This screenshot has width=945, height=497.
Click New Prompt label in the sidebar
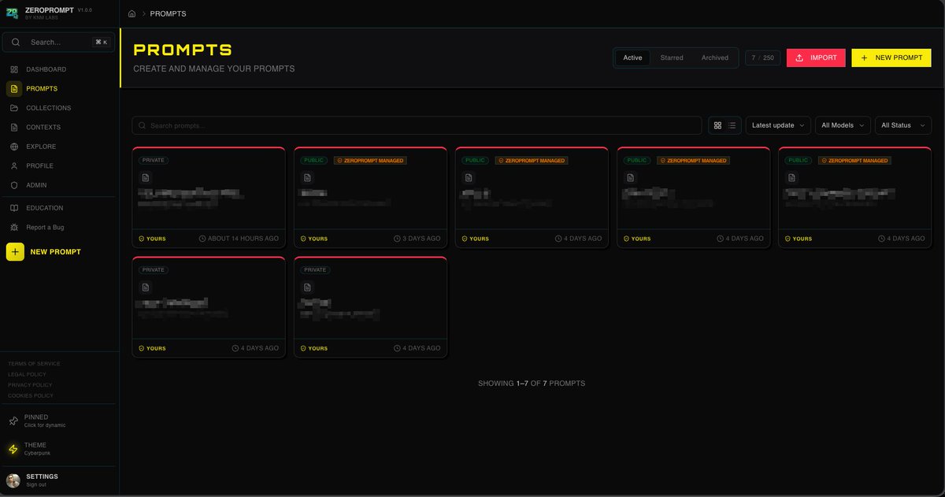(x=56, y=252)
